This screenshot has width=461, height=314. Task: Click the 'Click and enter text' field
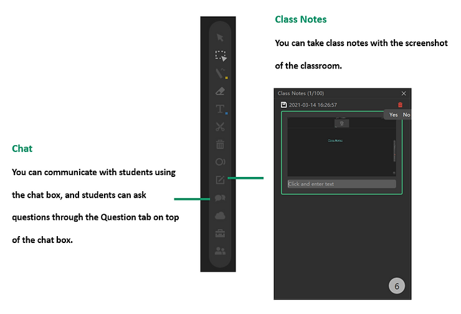point(341,184)
